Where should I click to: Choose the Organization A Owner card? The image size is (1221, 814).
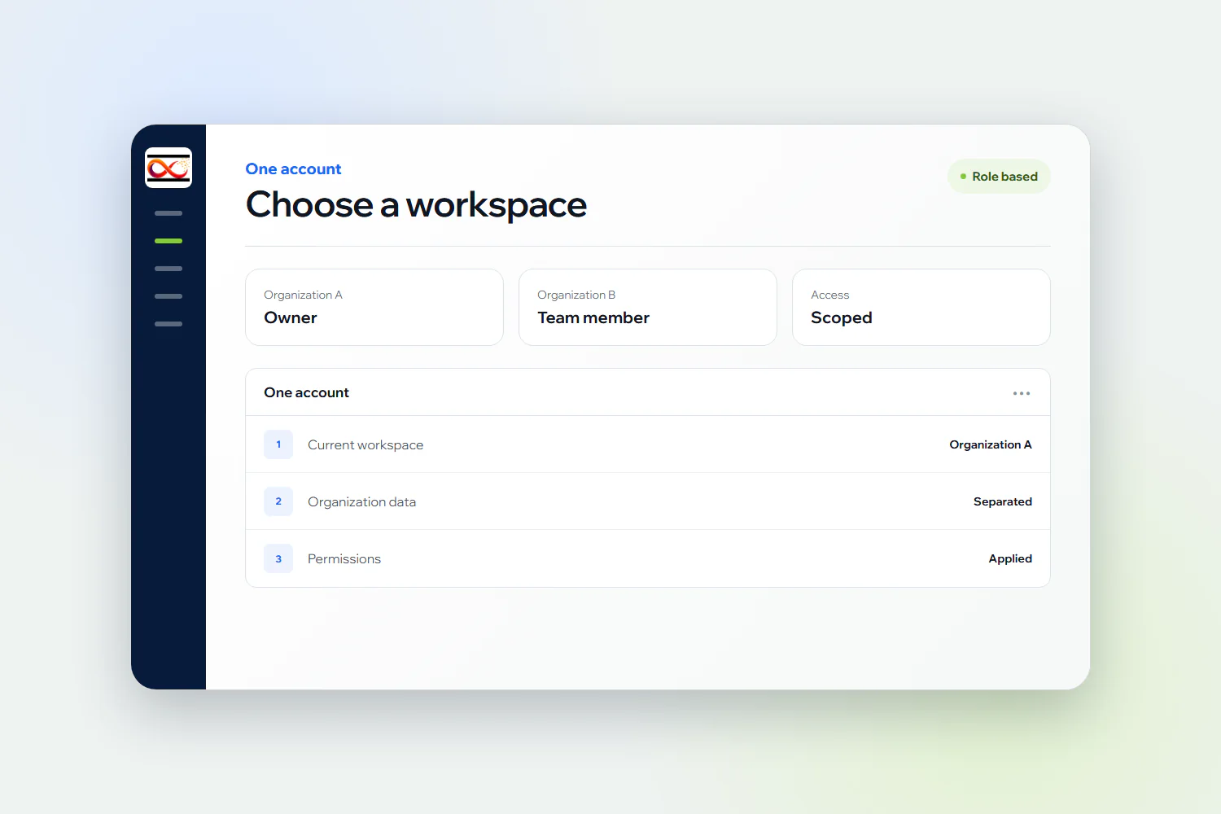coord(374,308)
